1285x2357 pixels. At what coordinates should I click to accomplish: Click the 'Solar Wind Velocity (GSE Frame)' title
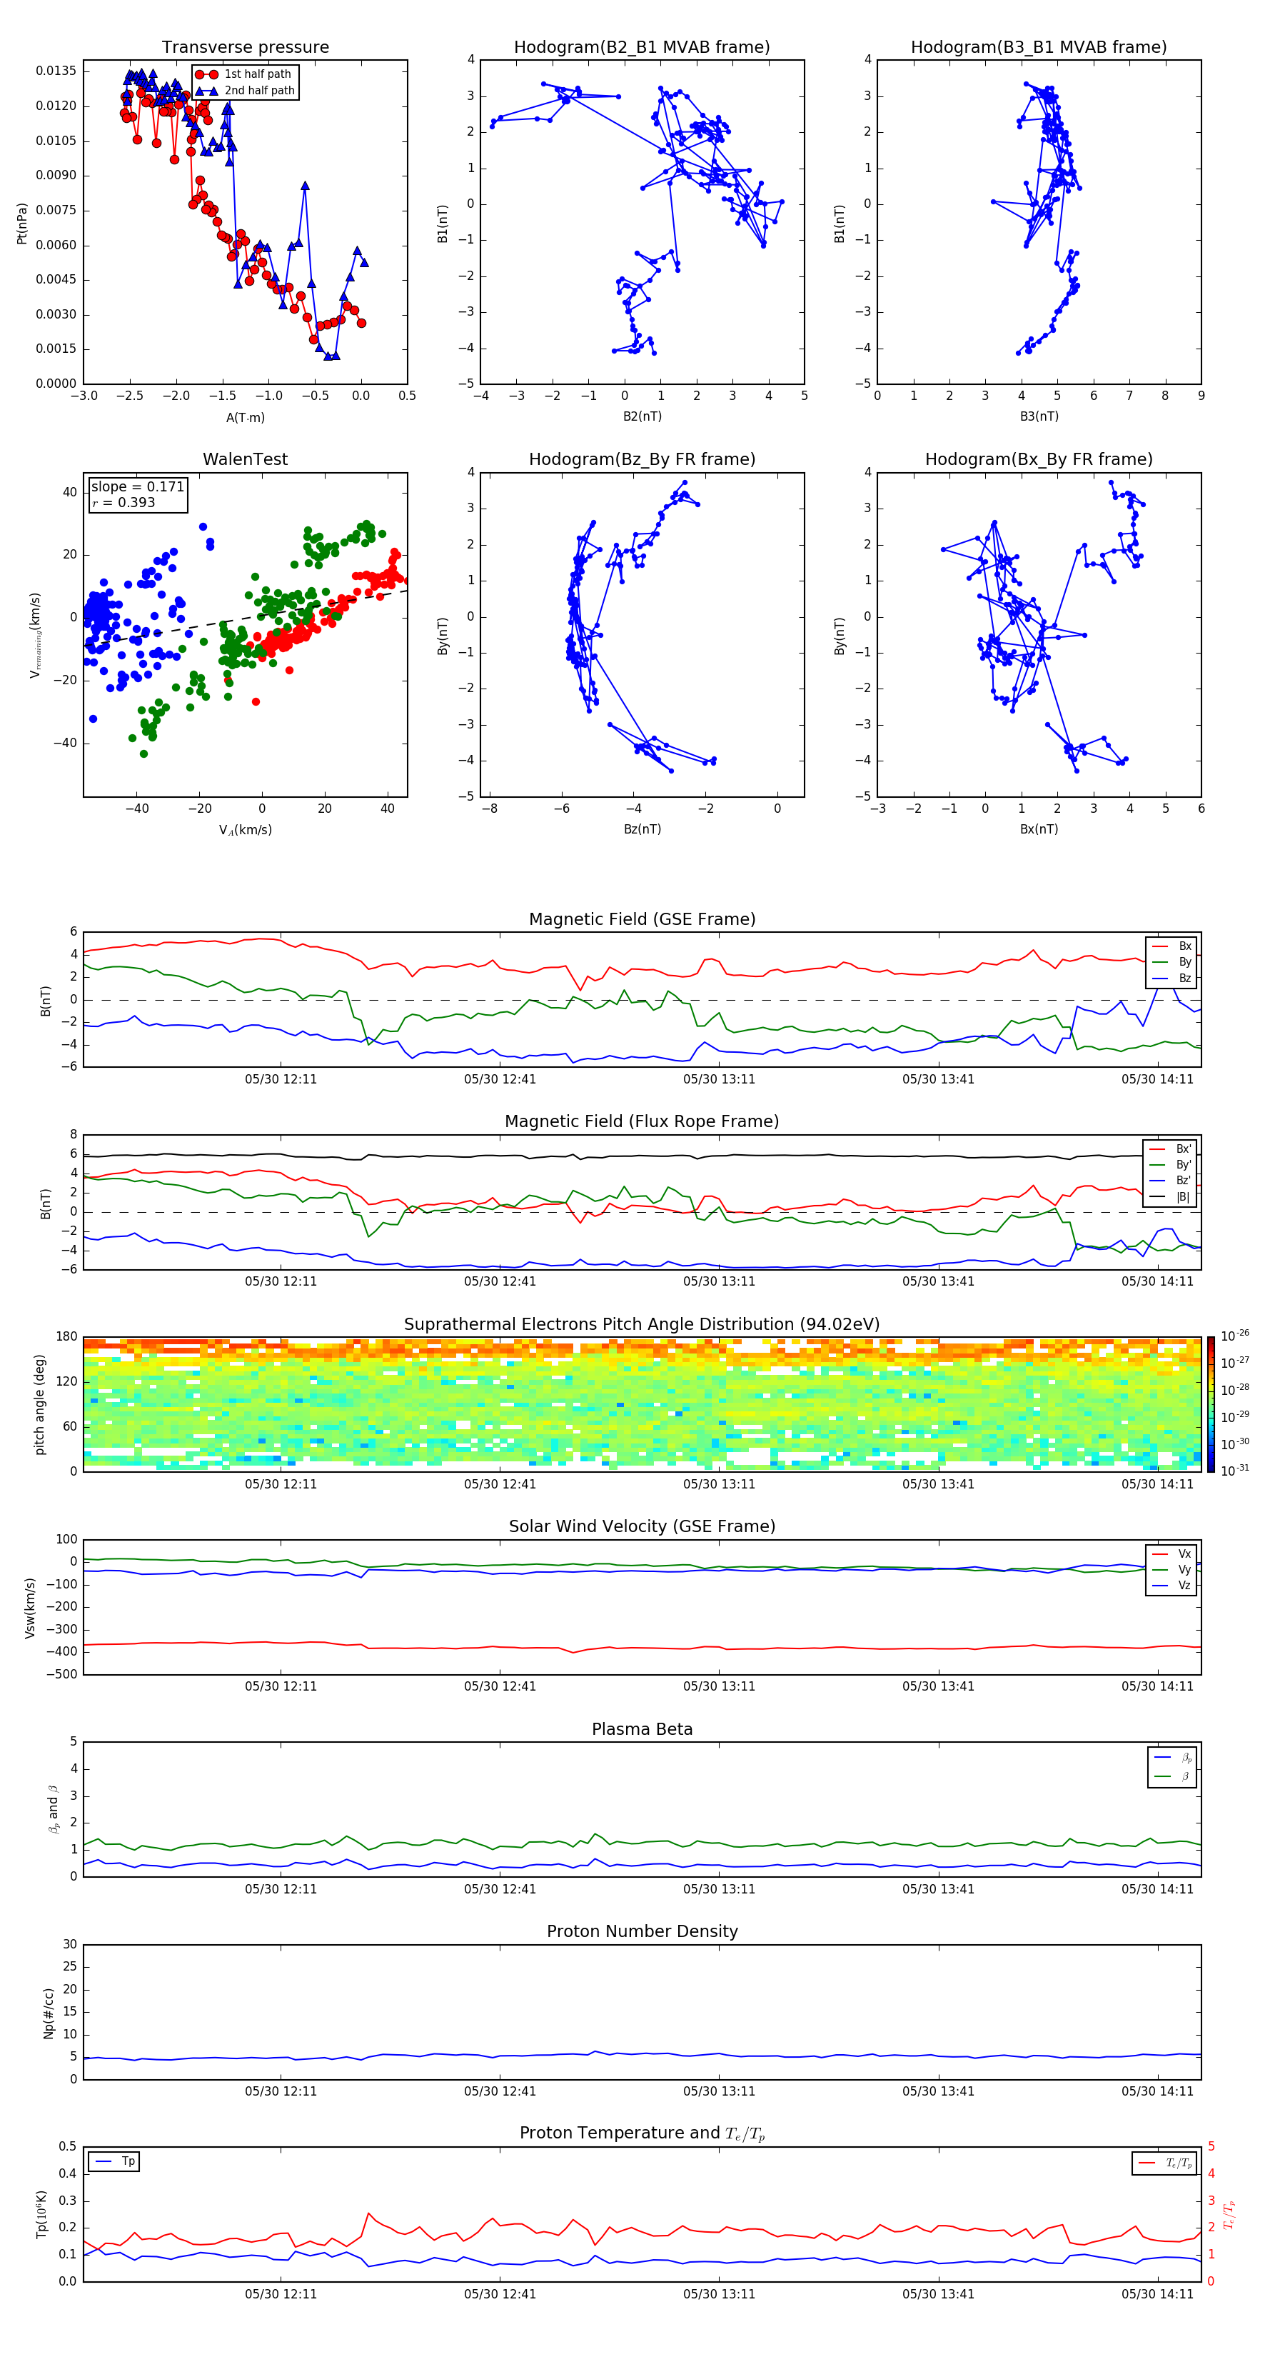(x=642, y=1526)
